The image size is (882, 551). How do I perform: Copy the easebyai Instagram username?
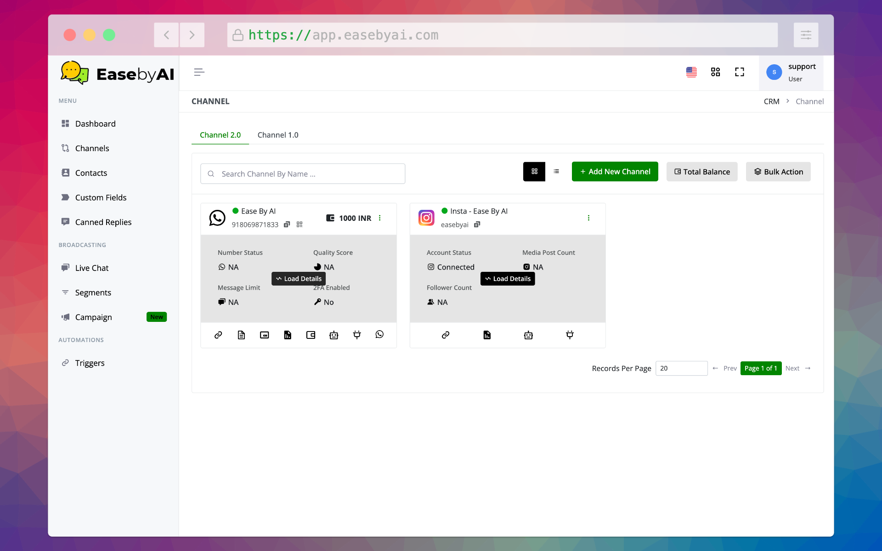tap(477, 225)
